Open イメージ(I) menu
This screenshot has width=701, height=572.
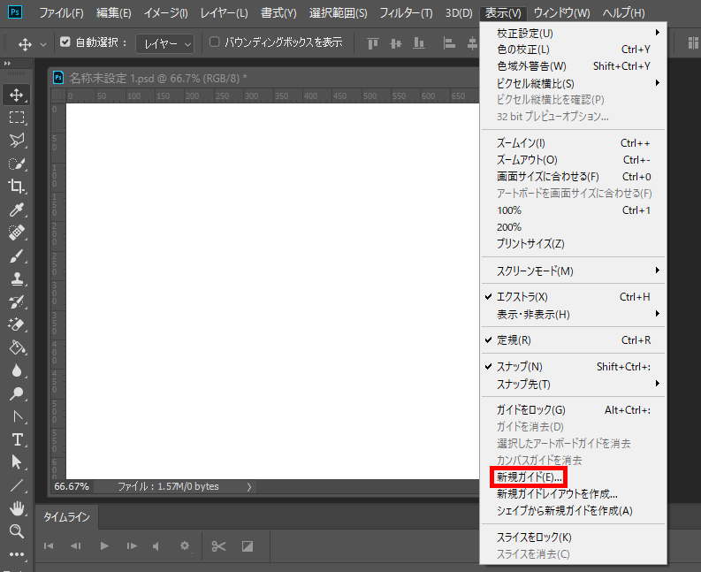click(166, 13)
